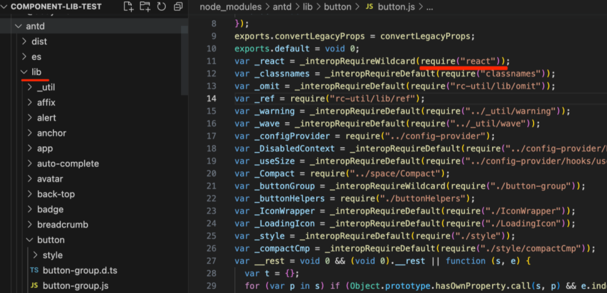607x293 pixels.
Task: Click the New Folder icon in explorer header
Action: [x=145, y=6]
